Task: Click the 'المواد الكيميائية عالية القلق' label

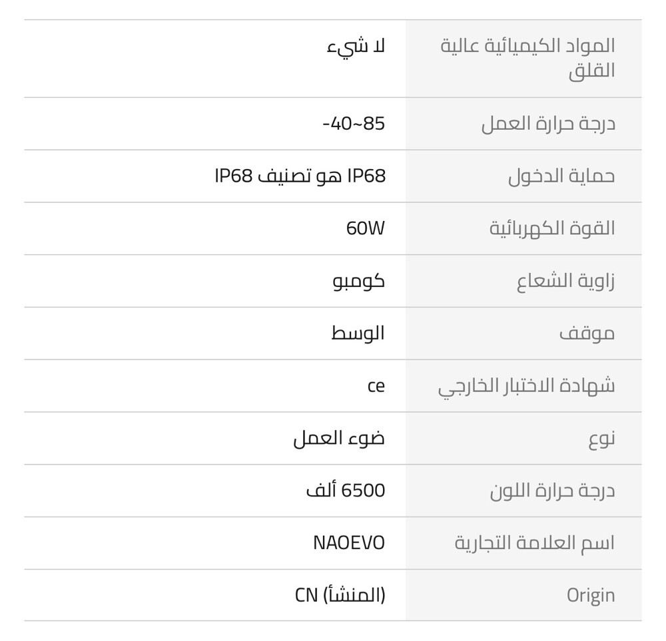Action: pyautogui.click(x=527, y=58)
